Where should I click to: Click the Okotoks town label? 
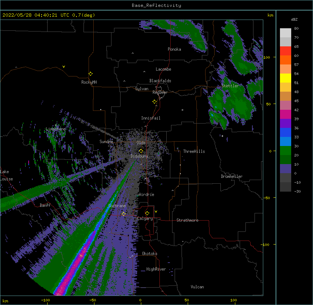[x=150, y=254]
